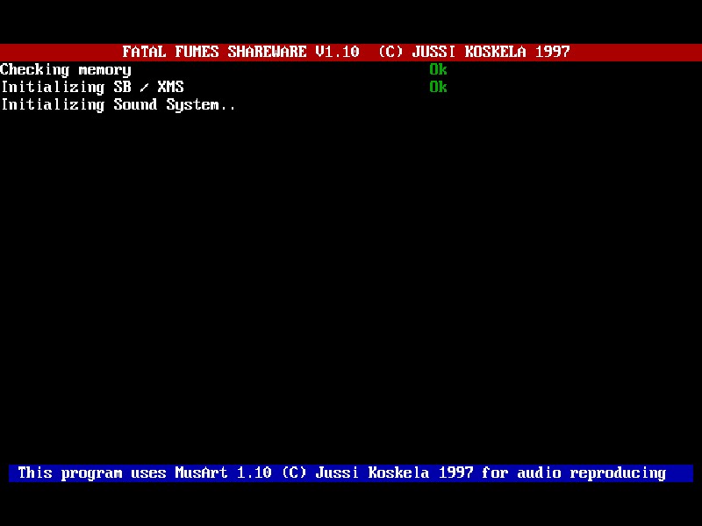This screenshot has height=526, width=702.
Task: Click 'XMS' in the second status line
Action: point(170,87)
